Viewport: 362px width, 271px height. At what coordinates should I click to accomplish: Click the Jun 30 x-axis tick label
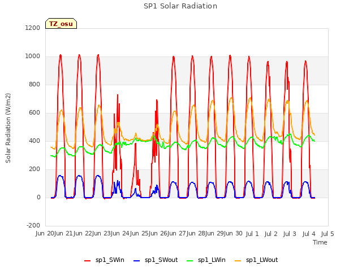point(233,234)
